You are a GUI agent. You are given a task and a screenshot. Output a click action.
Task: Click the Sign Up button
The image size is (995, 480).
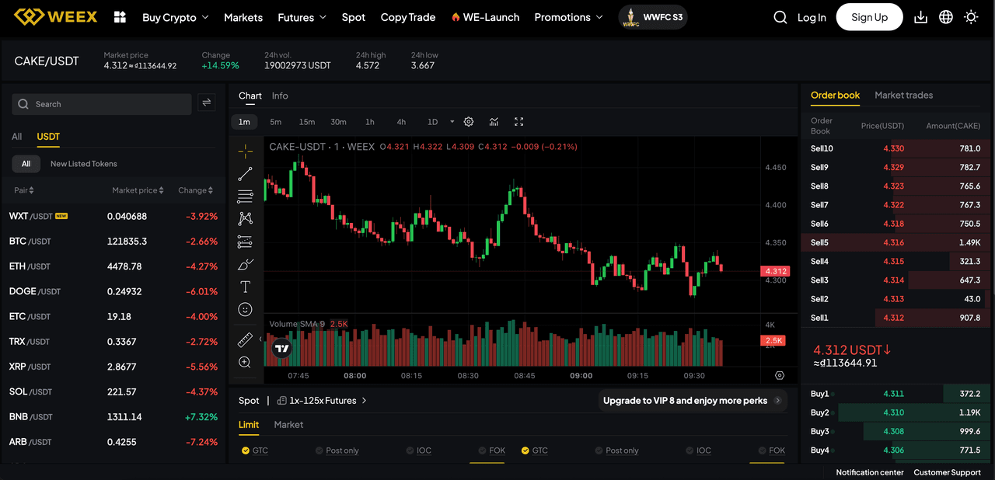tap(869, 16)
